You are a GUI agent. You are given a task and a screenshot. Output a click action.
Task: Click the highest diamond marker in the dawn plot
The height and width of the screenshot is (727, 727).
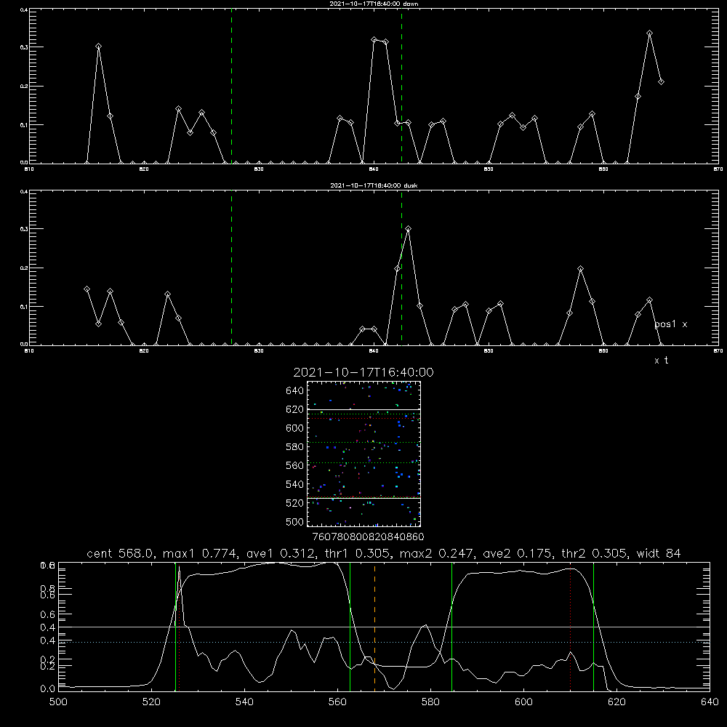pos(649,33)
